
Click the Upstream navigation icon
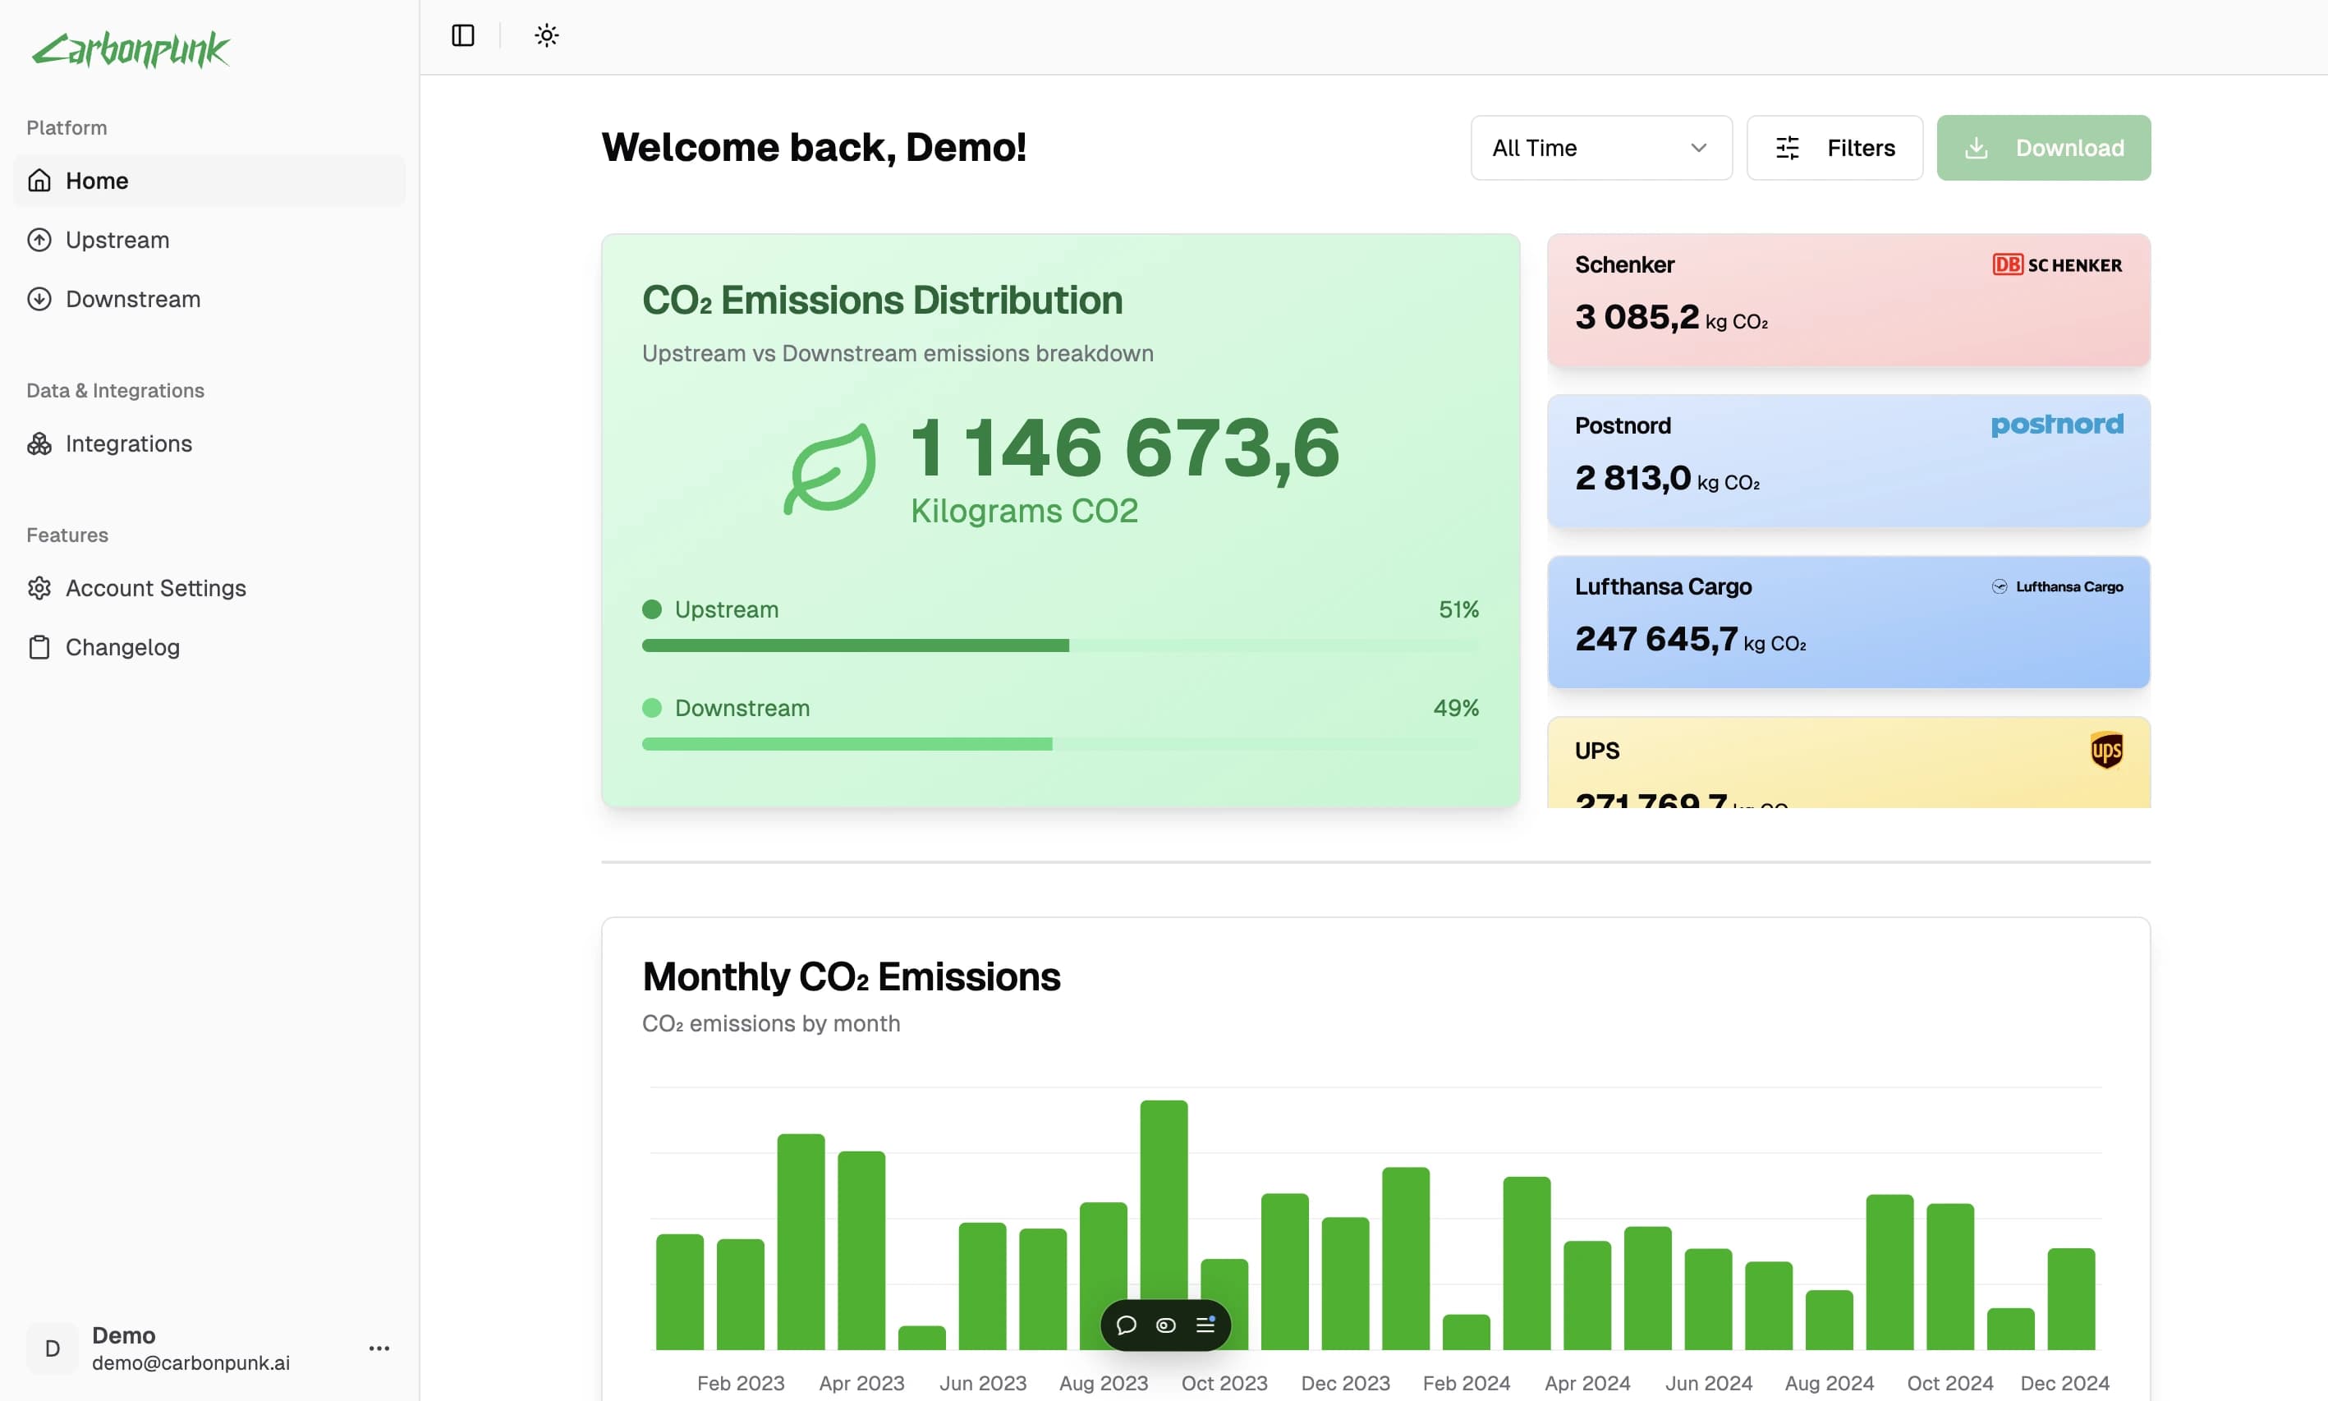[x=39, y=240]
